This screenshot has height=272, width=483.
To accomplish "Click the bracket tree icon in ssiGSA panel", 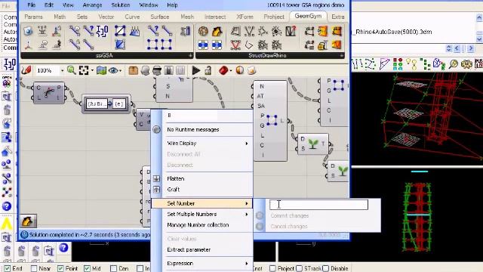I will point(102,31).
